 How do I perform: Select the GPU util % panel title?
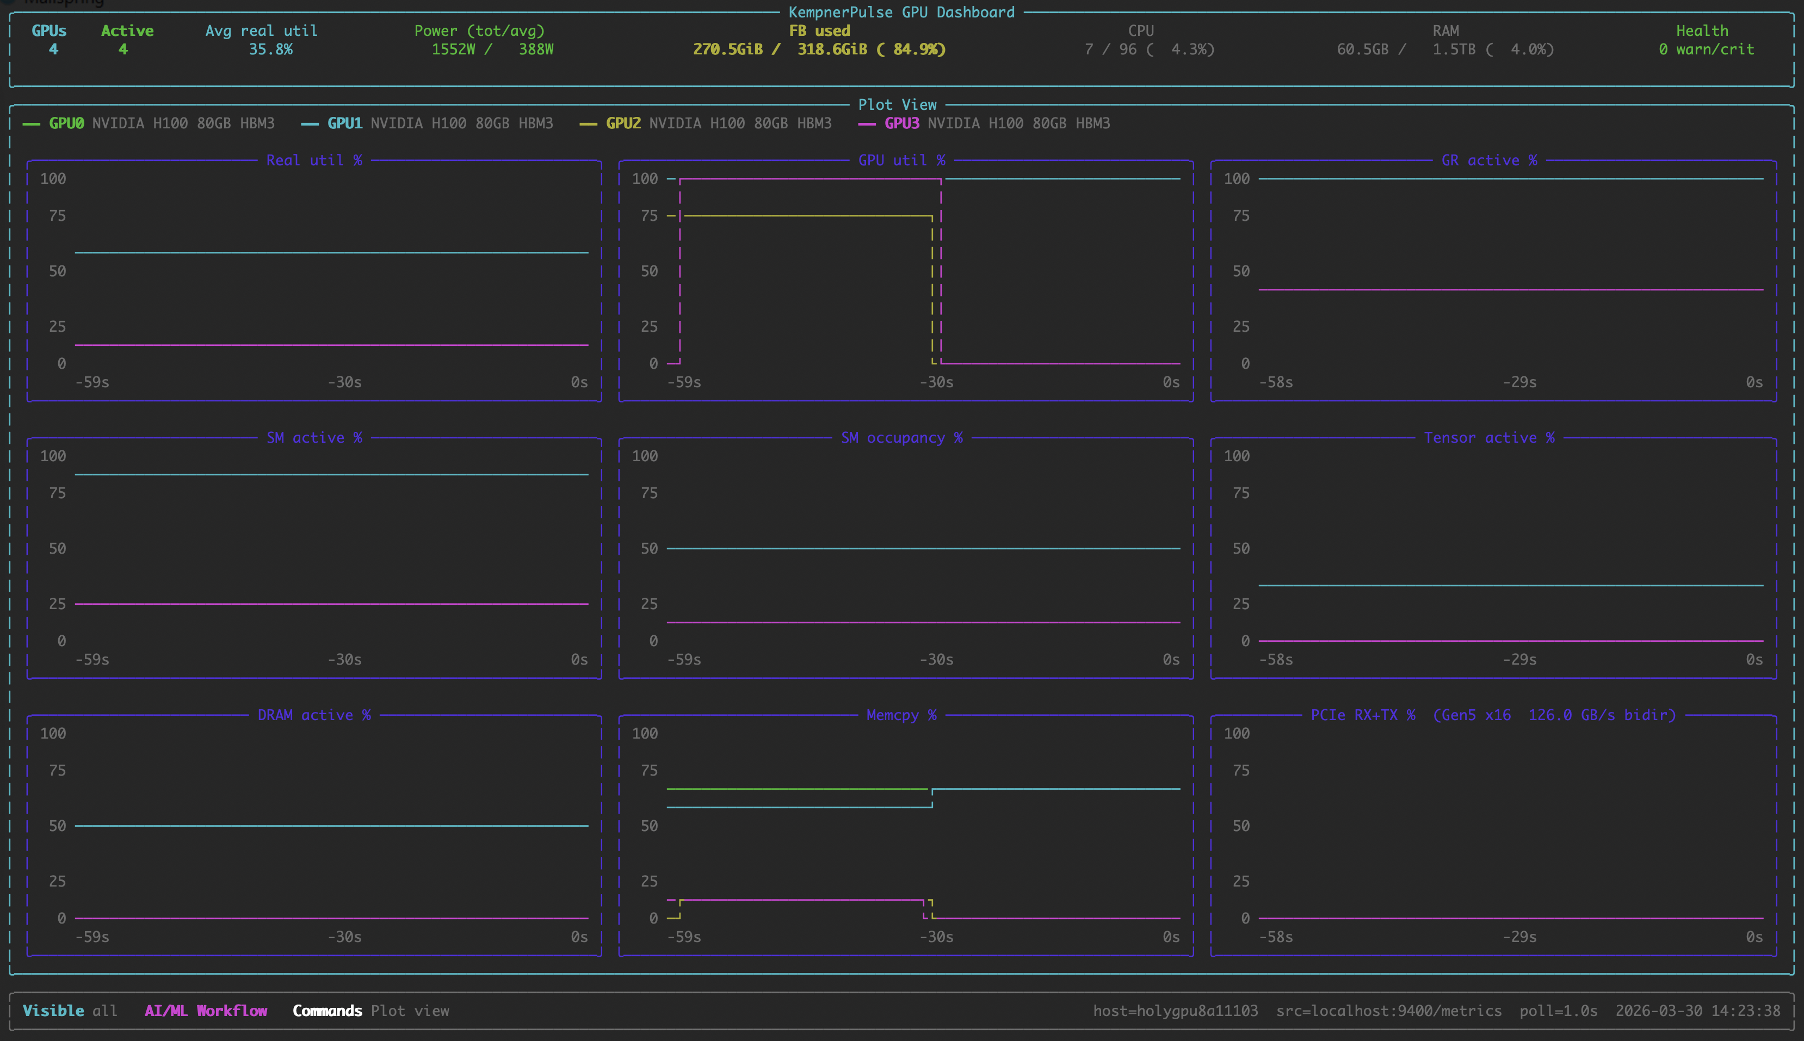click(901, 160)
